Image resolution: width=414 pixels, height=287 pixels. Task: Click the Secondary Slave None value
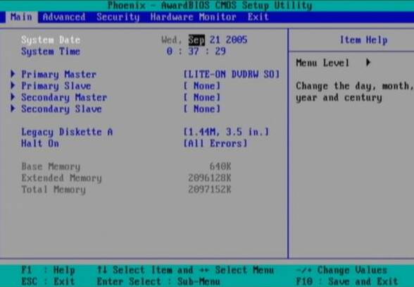coord(201,109)
